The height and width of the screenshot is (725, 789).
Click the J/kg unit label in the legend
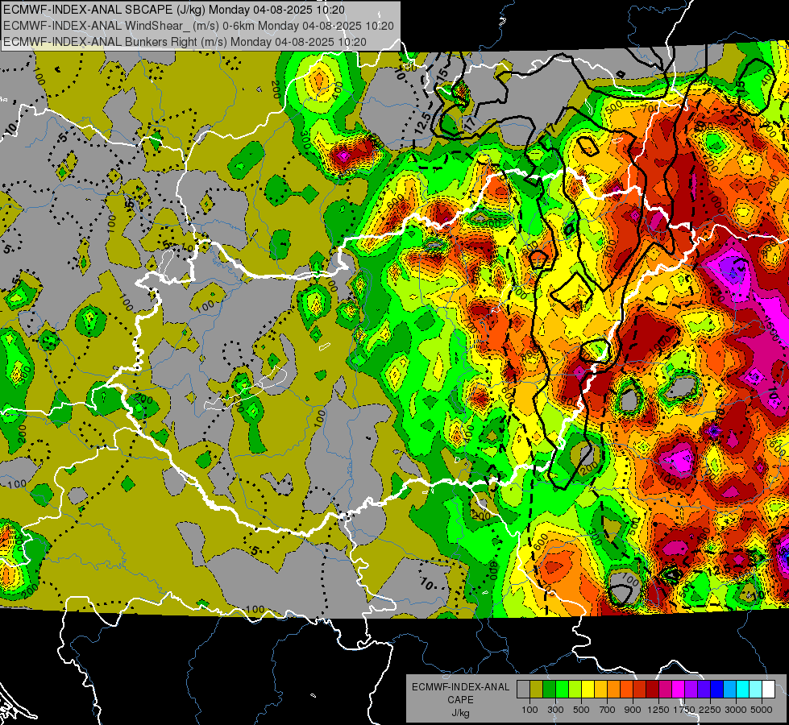point(460,713)
